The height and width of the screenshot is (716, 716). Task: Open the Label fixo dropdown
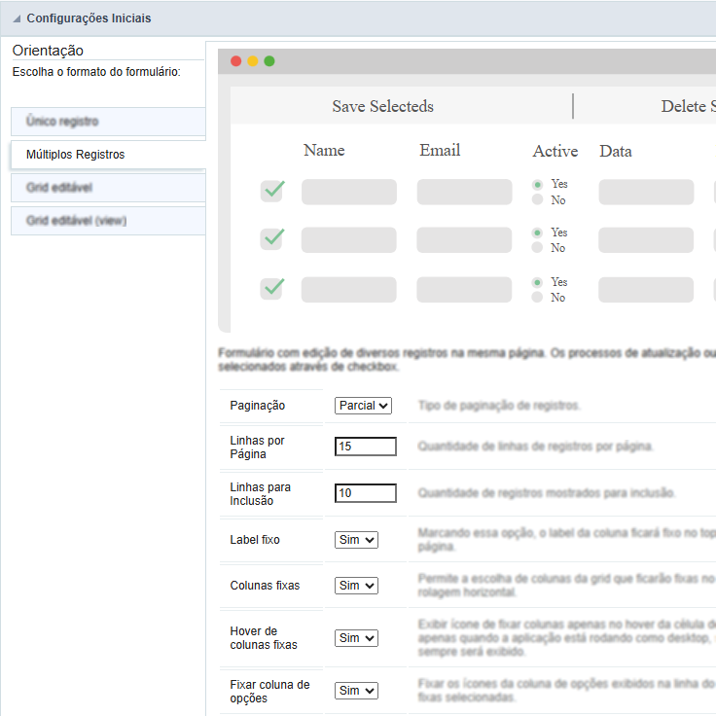[356, 540]
